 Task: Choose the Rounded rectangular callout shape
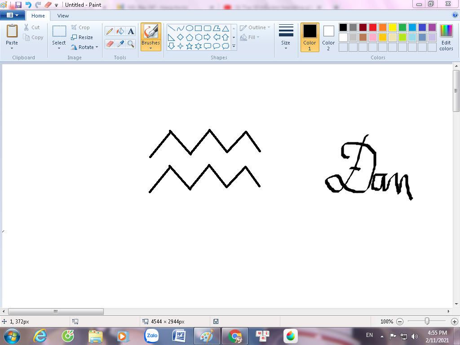pyautogui.click(x=208, y=46)
